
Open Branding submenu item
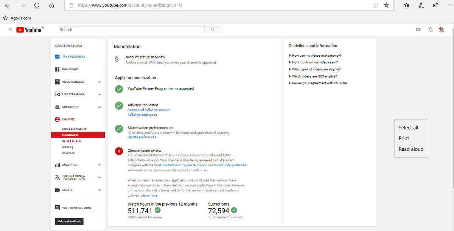tap(68, 147)
